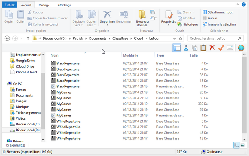Click the scissors cut icon in secondary toolbar

click(186, 48)
